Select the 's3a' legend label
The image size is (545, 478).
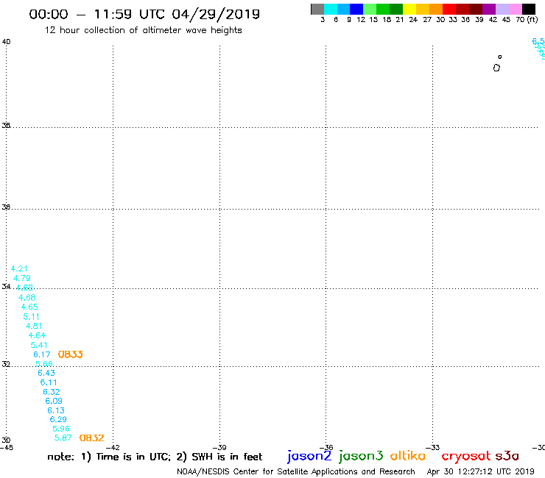click(x=507, y=456)
